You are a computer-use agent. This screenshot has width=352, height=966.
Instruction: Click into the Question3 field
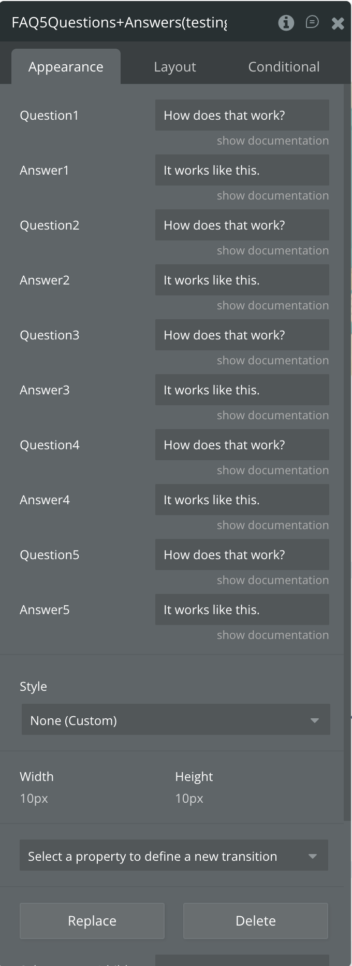coord(242,335)
